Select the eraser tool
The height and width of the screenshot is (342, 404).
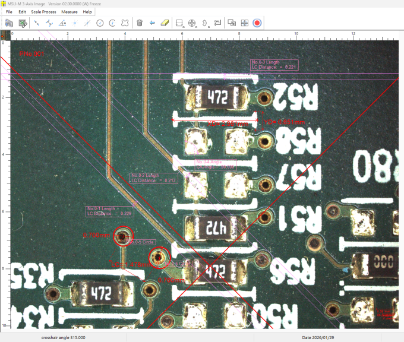pos(165,23)
